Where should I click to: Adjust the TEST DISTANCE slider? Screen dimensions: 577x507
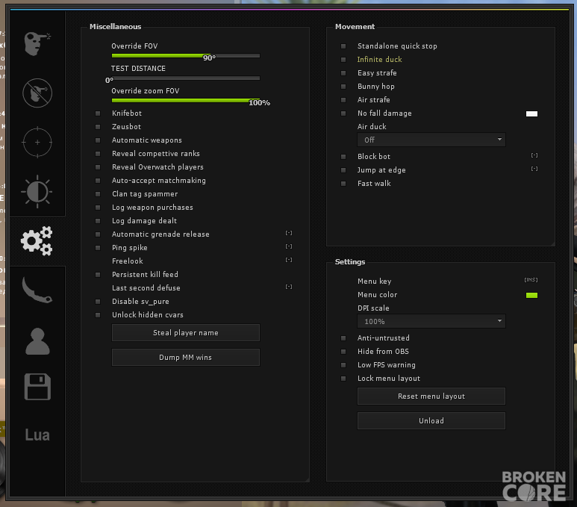pyautogui.click(x=185, y=78)
